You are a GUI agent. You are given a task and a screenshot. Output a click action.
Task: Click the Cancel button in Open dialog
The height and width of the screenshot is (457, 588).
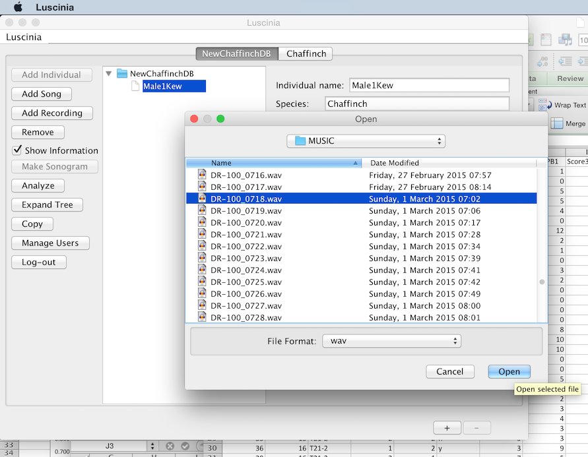tap(450, 371)
